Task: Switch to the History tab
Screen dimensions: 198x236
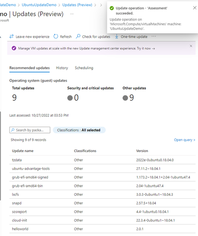Action: (62, 68)
